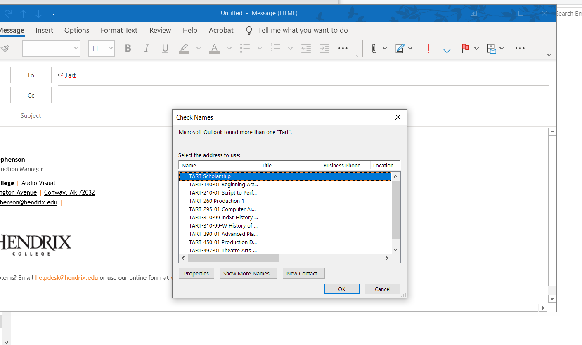Open the Customize Quick Access Toolbar dropdown
Image resolution: width=582 pixels, height=345 pixels.
coord(54,14)
